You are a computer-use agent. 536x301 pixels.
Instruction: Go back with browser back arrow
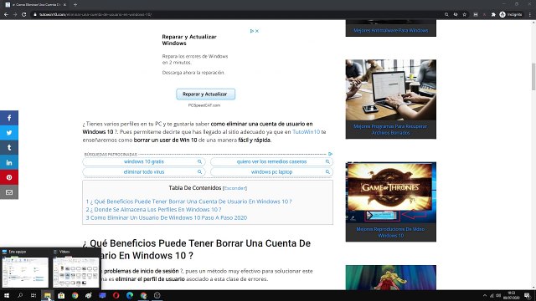coord(6,15)
